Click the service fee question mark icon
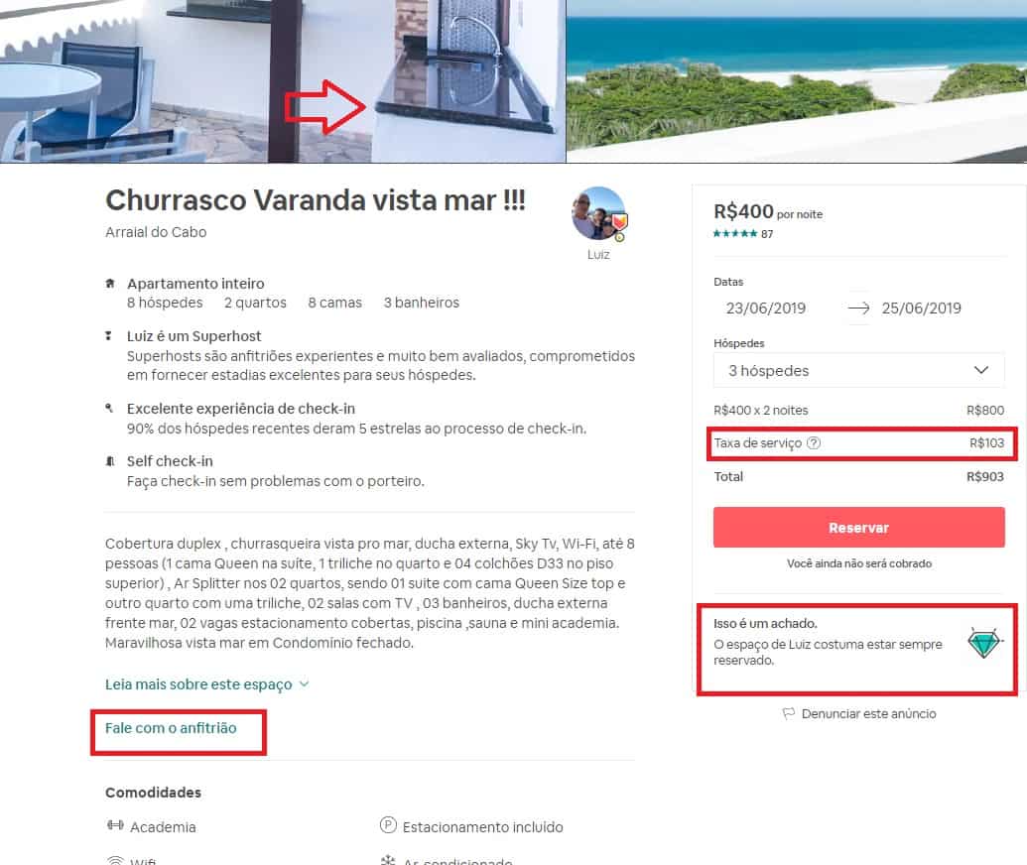The image size is (1027, 865). pos(814,443)
